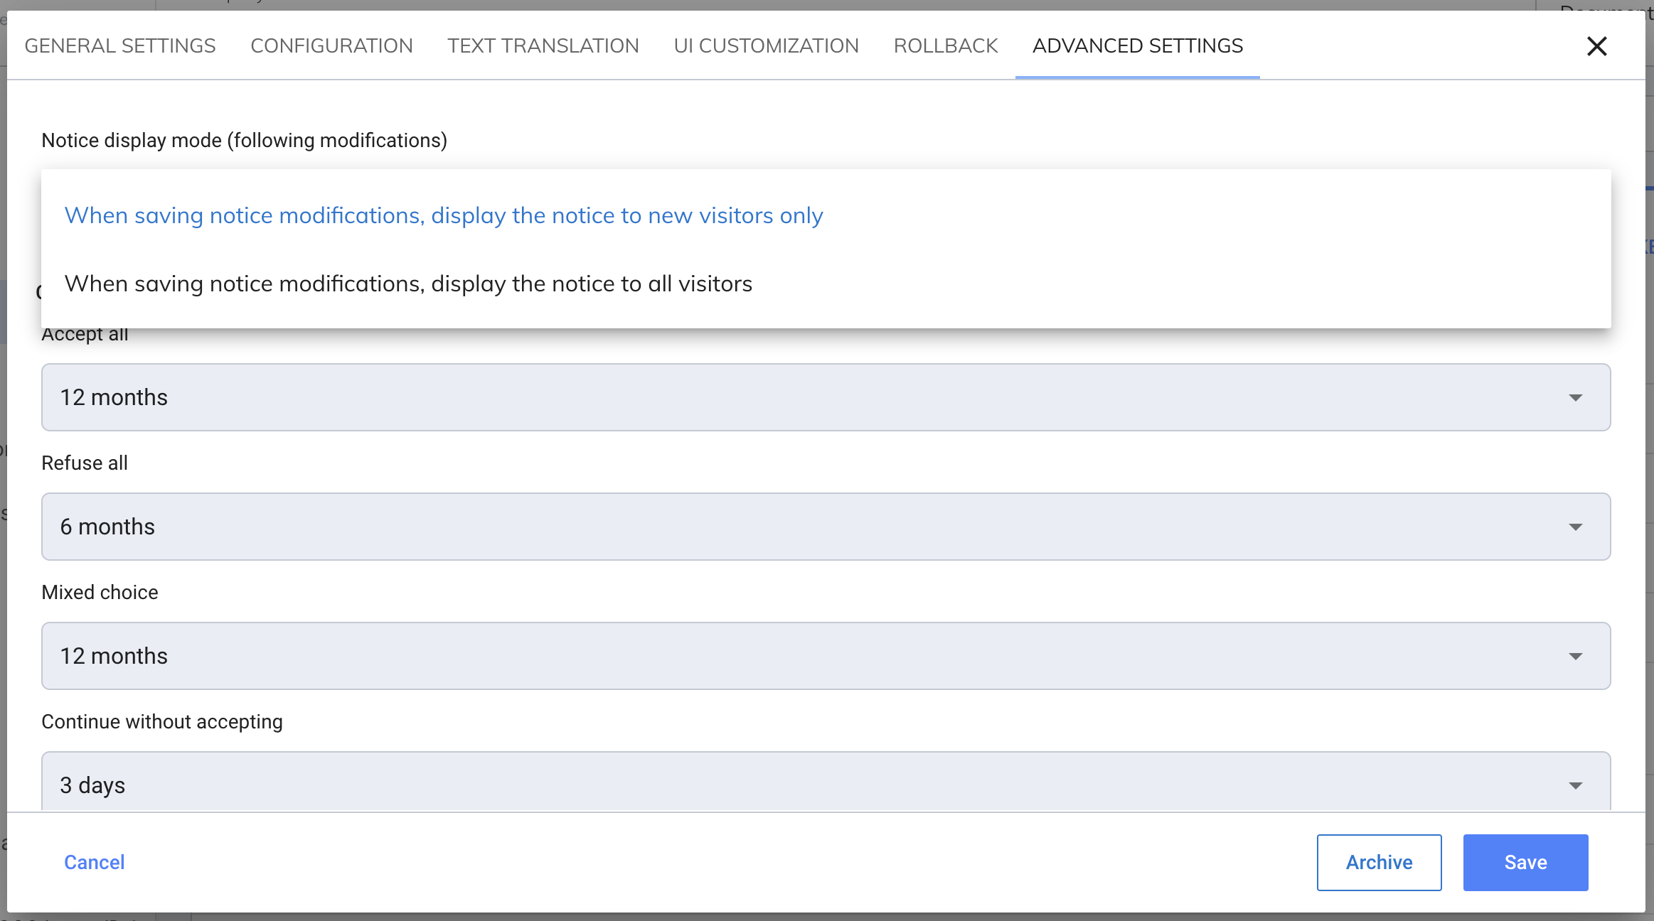Click the Accept all dropdown arrow
Image resolution: width=1654 pixels, height=921 pixels.
pyautogui.click(x=1575, y=398)
